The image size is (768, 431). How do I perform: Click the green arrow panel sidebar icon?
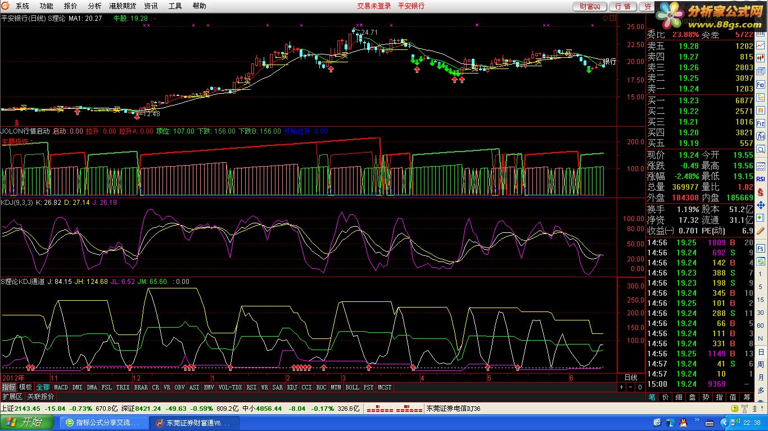point(761,217)
